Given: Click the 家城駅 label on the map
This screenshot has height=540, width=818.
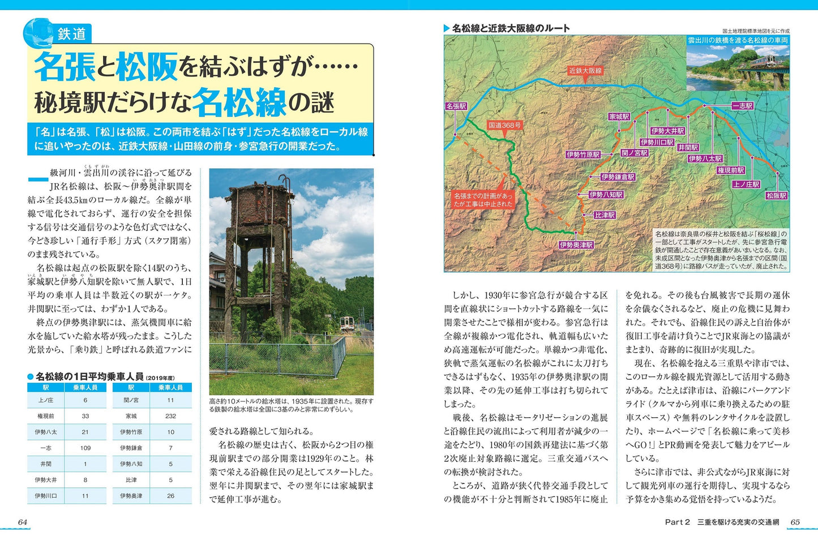Looking at the screenshot, I should (x=619, y=117).
